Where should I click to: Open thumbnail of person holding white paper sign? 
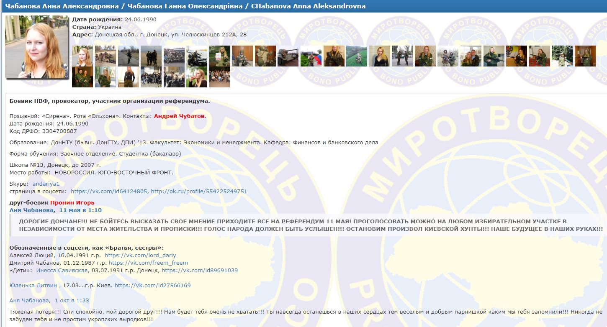[x=219, y=56]
